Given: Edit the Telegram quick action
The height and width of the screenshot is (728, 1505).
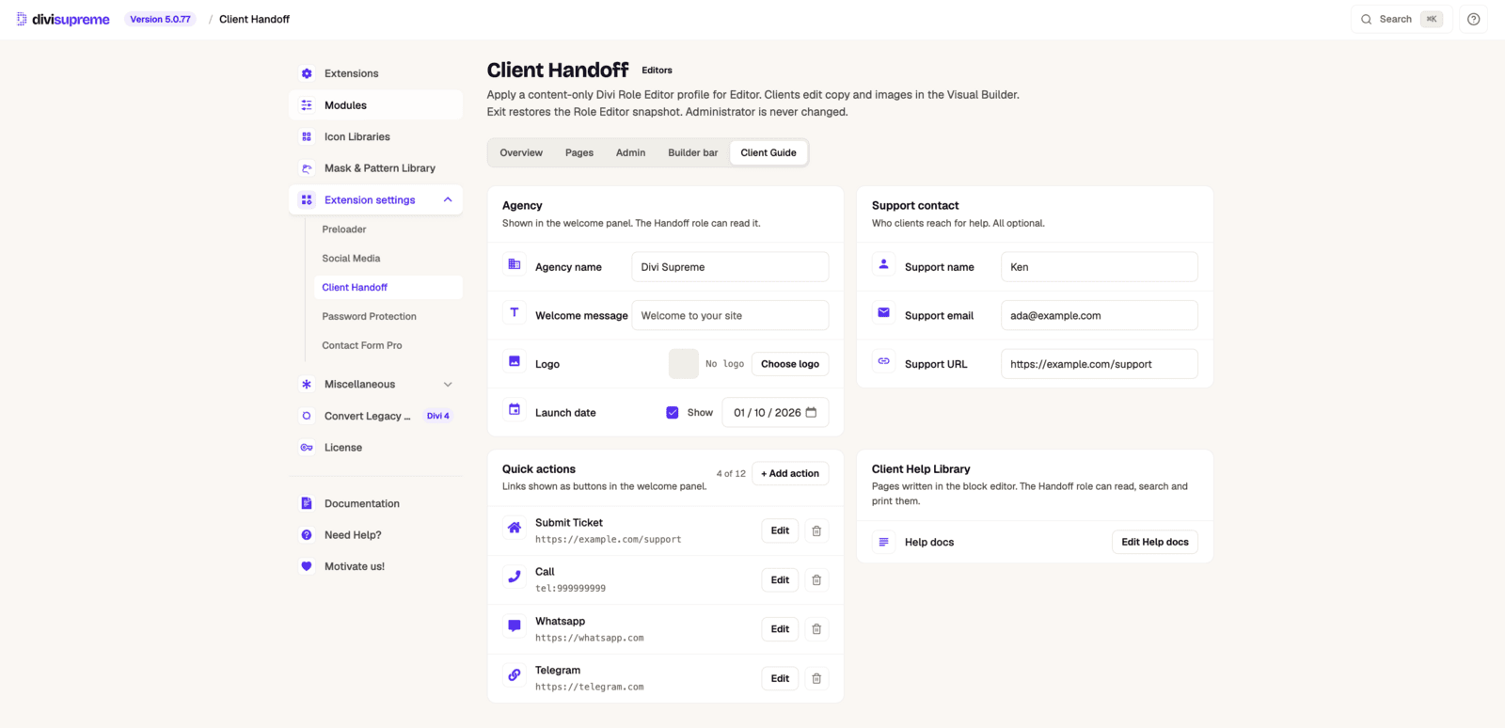Looking at the screenshot, I should pos(780,678).
